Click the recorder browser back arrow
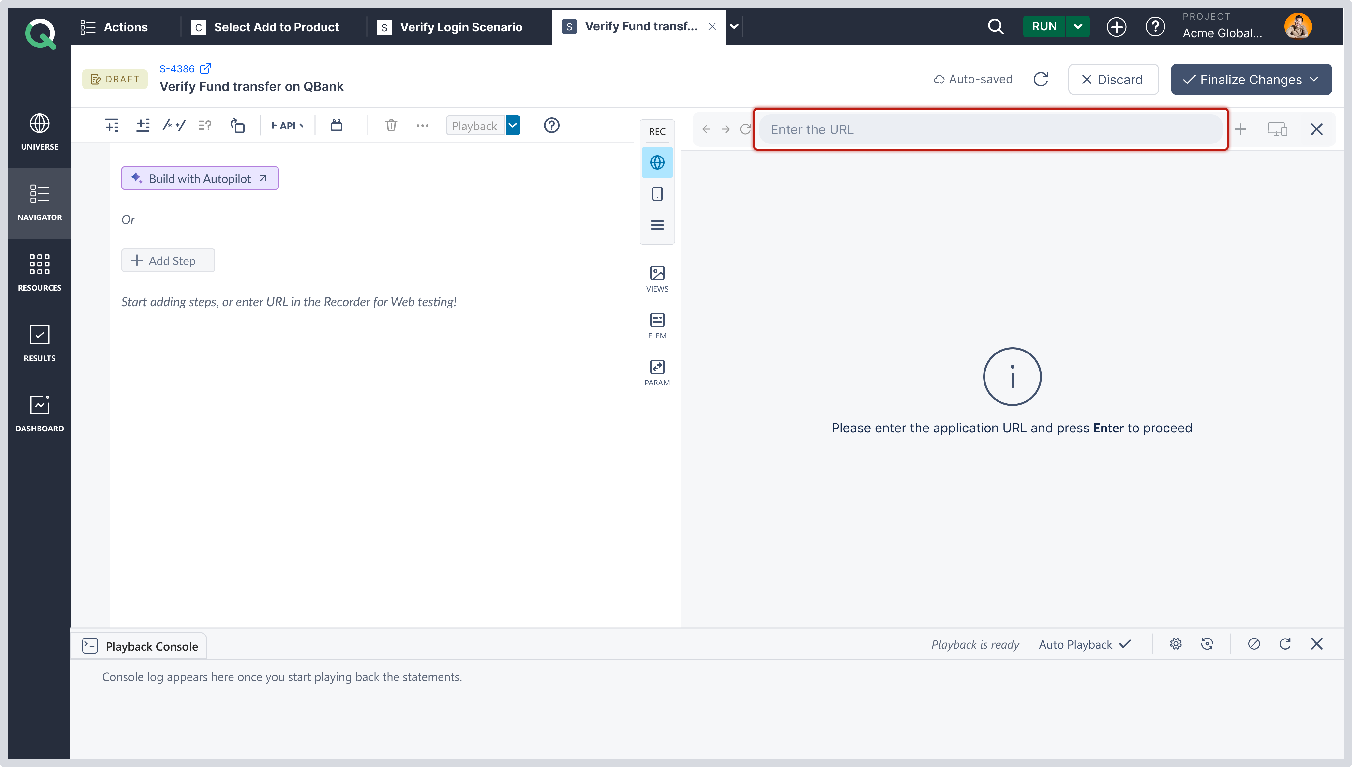 (x=706, y=129)
